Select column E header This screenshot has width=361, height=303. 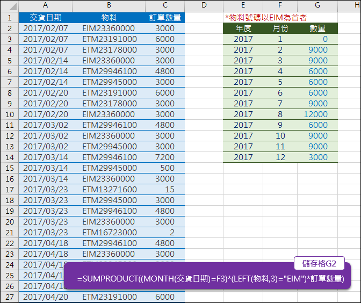click(x=243, y=5)
